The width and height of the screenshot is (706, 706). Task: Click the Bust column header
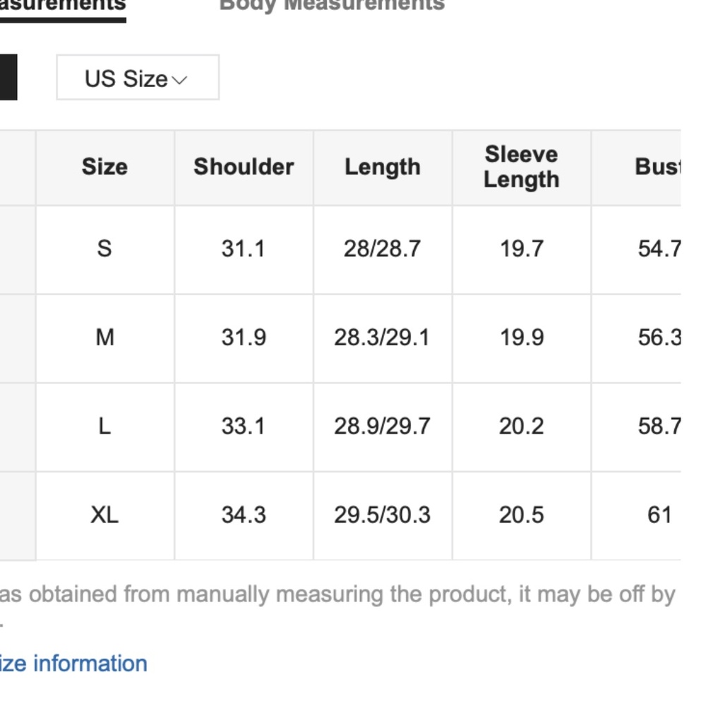pyautogui.click(x=657, y=167)
